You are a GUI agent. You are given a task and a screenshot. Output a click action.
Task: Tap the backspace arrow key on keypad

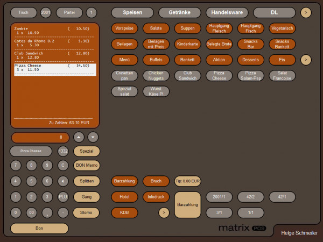63,181
